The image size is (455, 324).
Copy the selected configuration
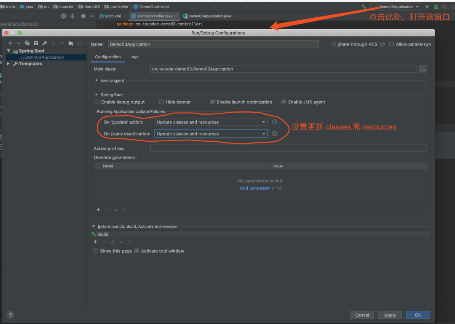point(27,43)
